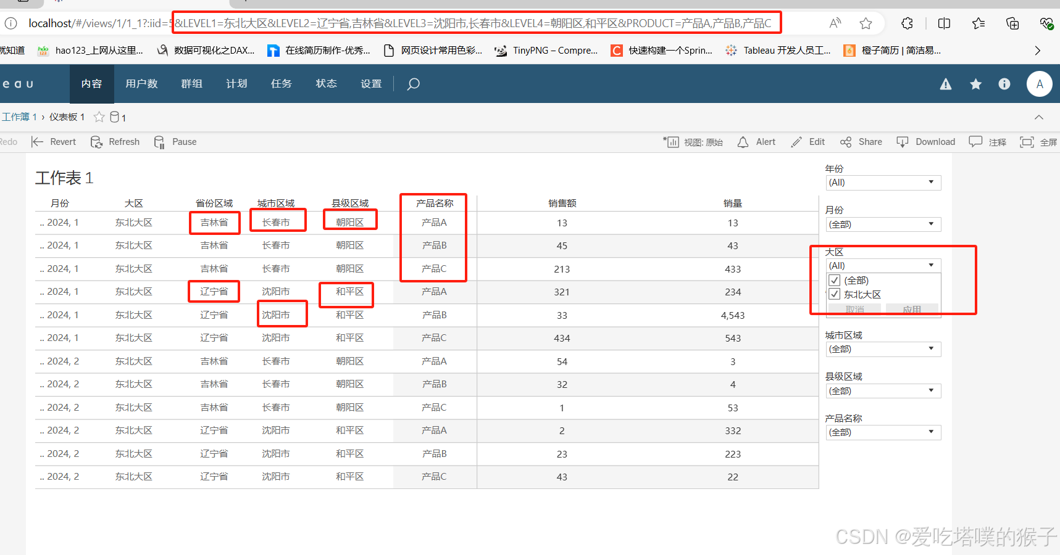Open browser favorites list icon

(979, 23)
